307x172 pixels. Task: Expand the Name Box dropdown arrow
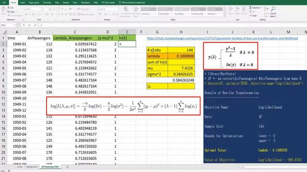point(14,25)
